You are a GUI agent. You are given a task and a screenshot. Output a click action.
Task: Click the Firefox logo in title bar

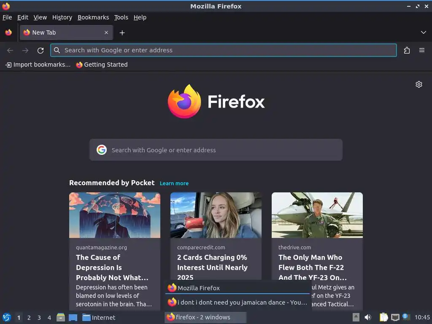tap(6, 6)
